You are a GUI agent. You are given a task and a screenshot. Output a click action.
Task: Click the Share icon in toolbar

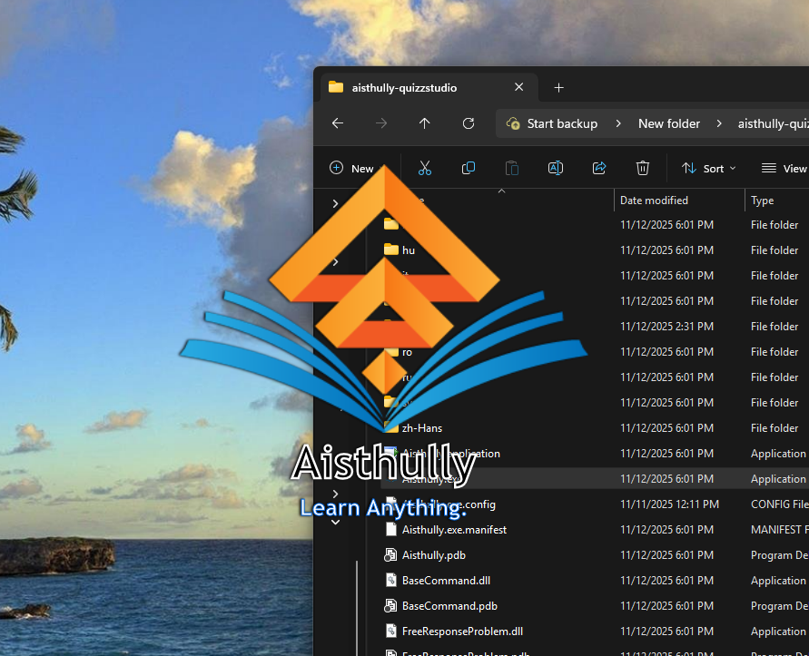599,168
